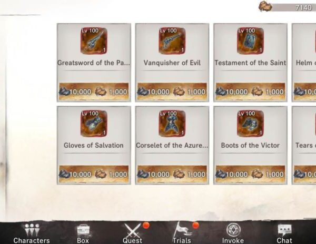316x244 pixels.
Task: Open the Trials flag icon
Action: coord(182,229)
